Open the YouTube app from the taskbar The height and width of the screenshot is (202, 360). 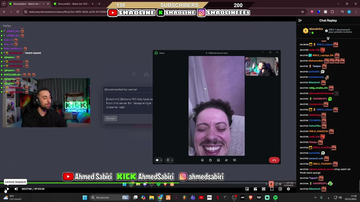201,198
